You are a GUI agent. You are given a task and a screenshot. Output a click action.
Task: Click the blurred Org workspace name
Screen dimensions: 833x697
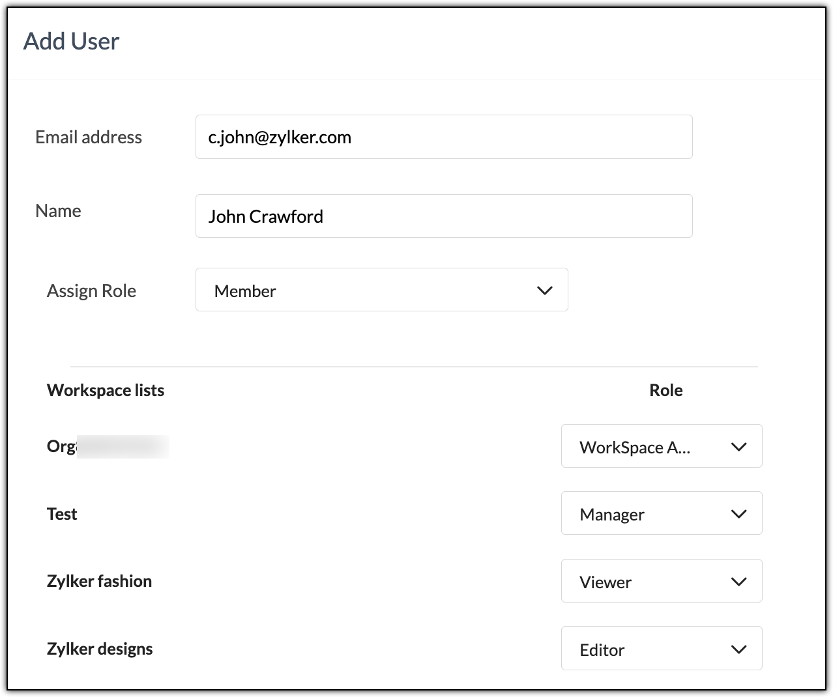pos(108,446)
